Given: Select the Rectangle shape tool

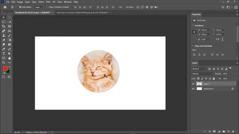Looking at the screenshot, I should coord(3,58).
